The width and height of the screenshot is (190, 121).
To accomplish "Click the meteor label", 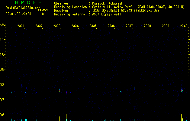I will (x=43, y=9).
